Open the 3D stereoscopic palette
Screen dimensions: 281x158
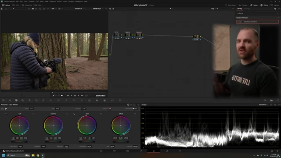pyautogui.click(x=120, y=101)
